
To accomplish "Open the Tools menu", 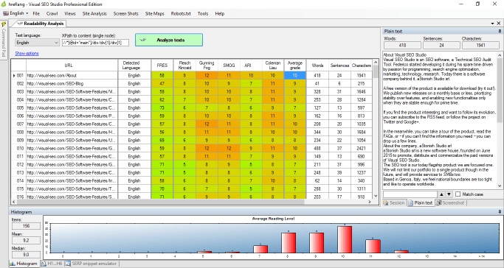I will point(203,13).
